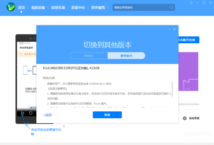Open the 首页 home tab

tap(22, 7)
